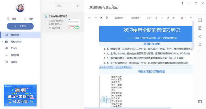The image size is (206, 109).
Task: Click the undo icon in toolbar
Action: (x=89, y=18)
